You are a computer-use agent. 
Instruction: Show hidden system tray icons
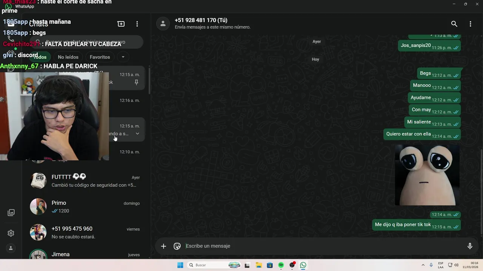[423, 265]
